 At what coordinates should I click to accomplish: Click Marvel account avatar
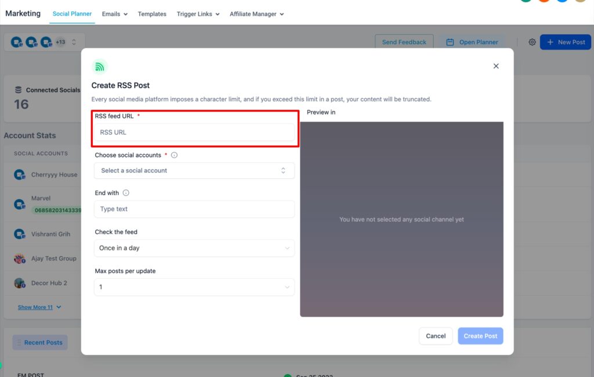pos(19,204)
